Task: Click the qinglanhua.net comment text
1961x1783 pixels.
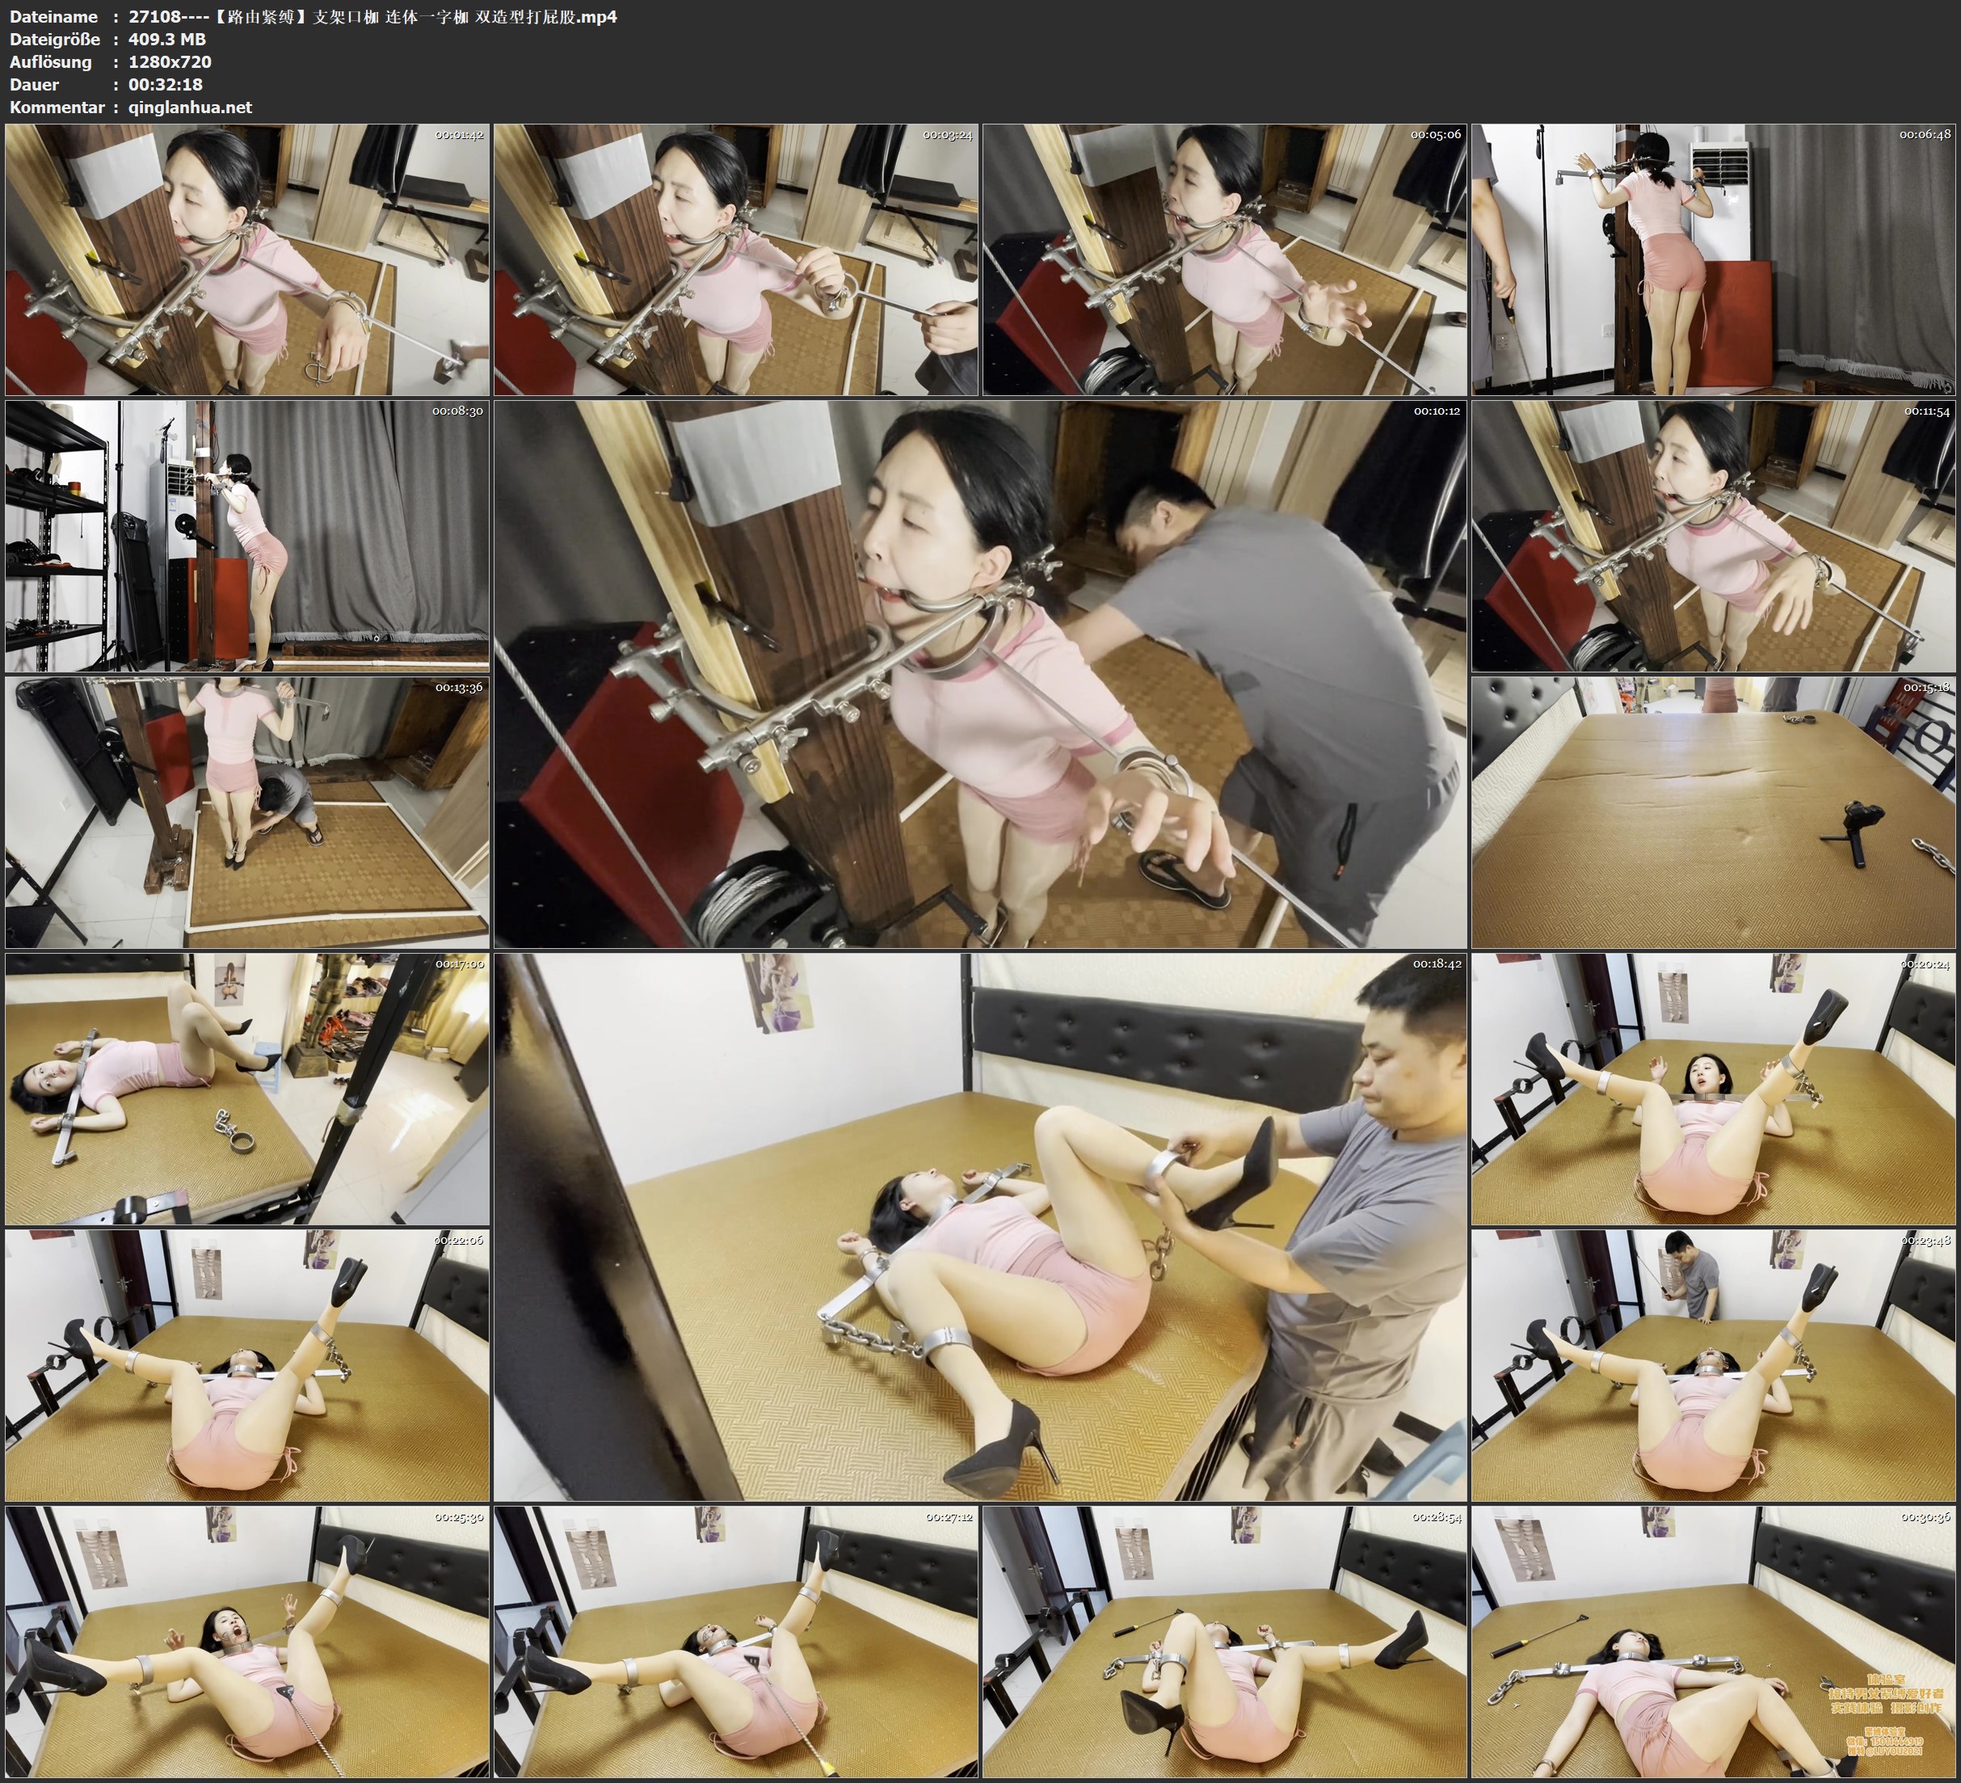Action: pos(190,107)
